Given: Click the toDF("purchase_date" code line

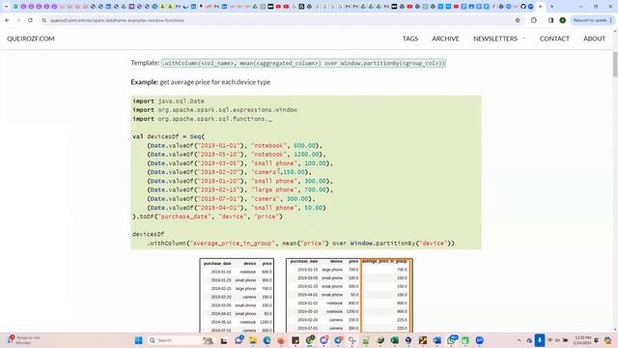Looking at the screenshot, I should coord(208,217).
